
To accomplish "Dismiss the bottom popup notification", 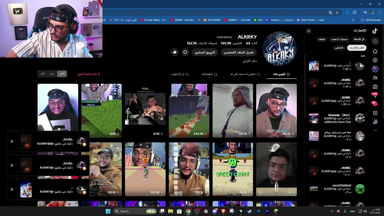I will click(12, 189).
